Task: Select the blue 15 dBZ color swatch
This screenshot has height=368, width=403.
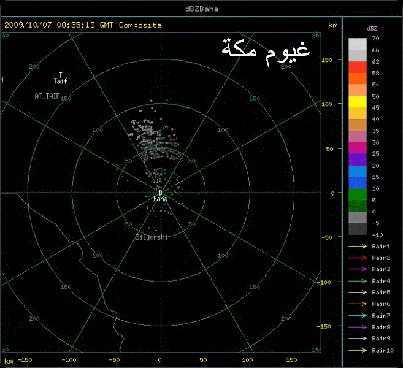Action: tap(358, 171)
